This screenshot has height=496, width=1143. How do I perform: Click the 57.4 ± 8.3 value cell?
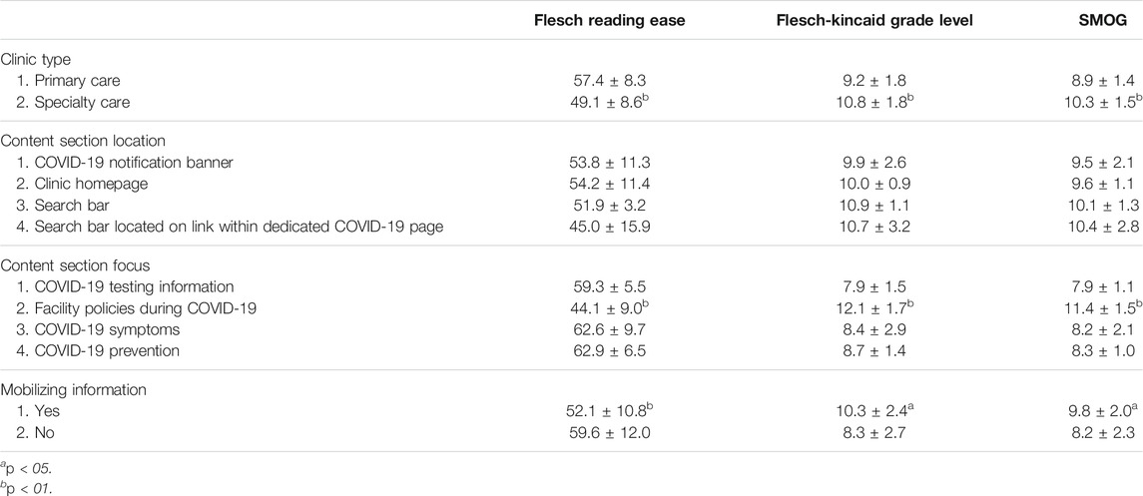610,82
